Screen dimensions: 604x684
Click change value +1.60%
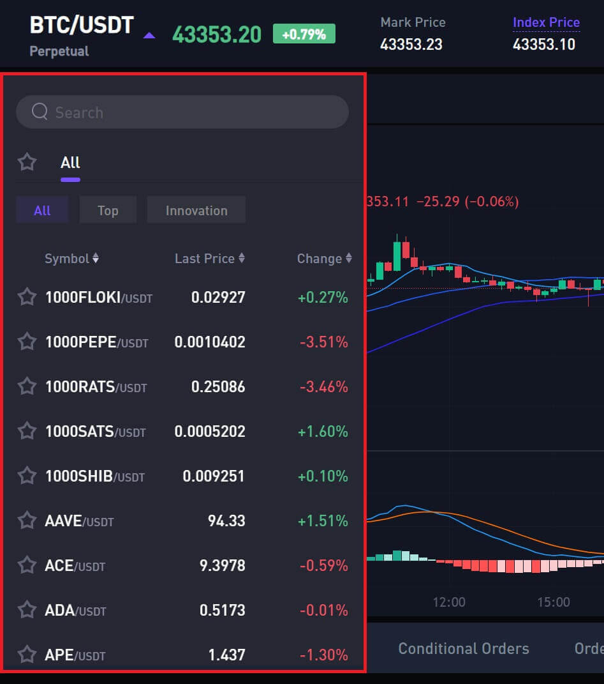click(x=323, y=431)
